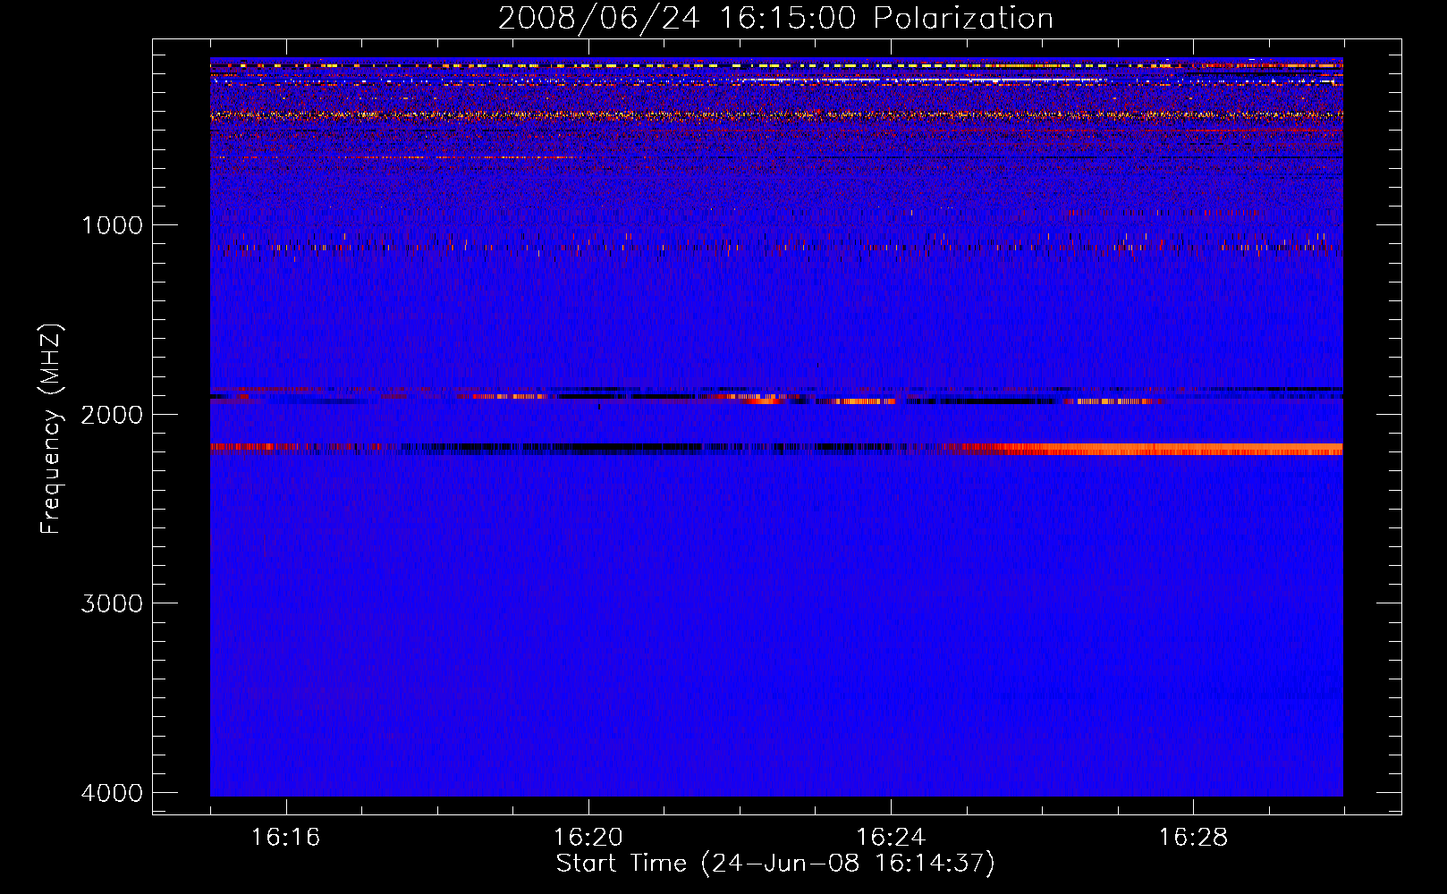Click the 16:28 time tick label
The height and width of the screenshot is (894, 1447).
[1194, 838]
